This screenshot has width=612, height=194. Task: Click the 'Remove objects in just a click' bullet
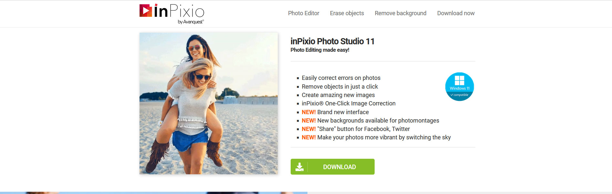pos(340,87)
